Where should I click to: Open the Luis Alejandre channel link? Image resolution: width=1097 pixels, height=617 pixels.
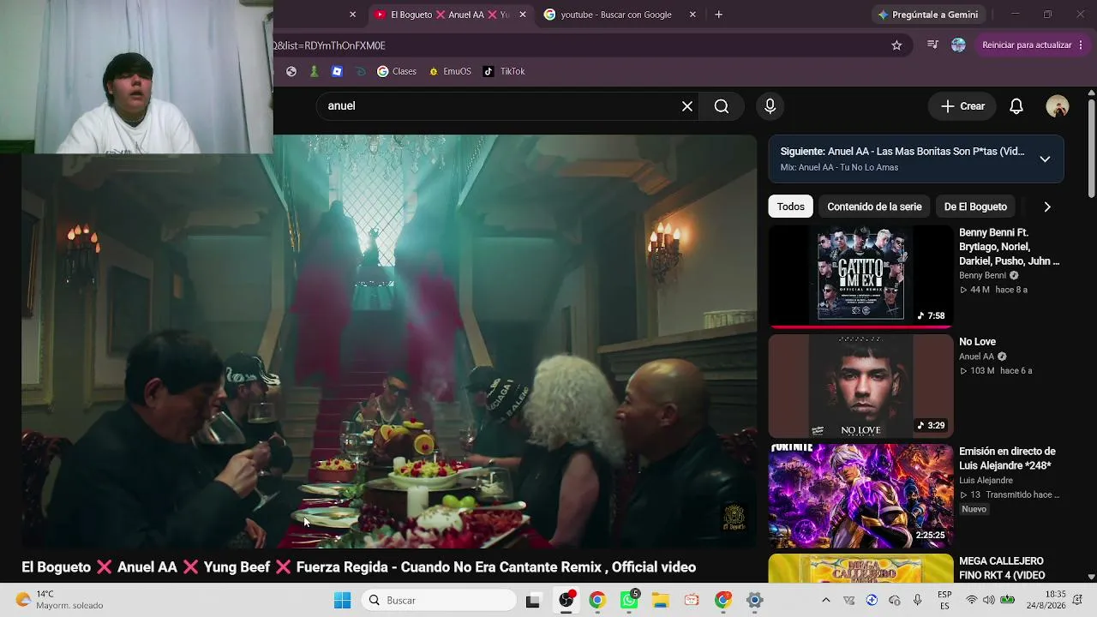coord(986,481)
